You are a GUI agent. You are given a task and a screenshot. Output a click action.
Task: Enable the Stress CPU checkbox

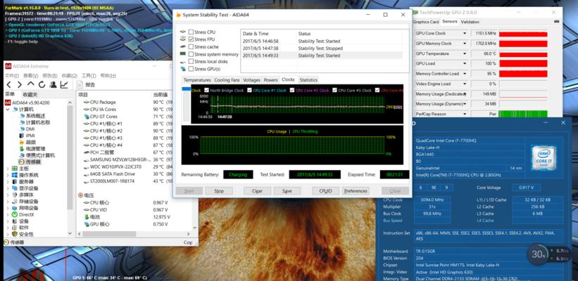191,32
